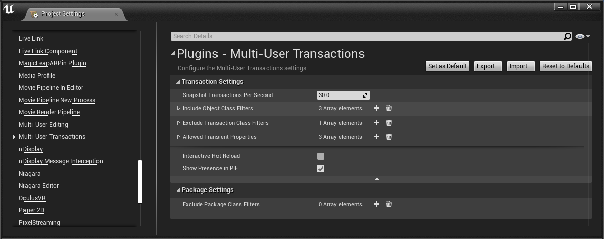
Task: Add element to Allowed Transient Properties
Action: (376, 137)
